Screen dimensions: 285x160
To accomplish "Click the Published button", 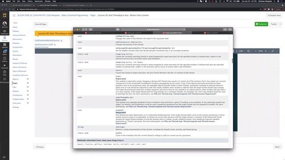I will click(261, 24).
